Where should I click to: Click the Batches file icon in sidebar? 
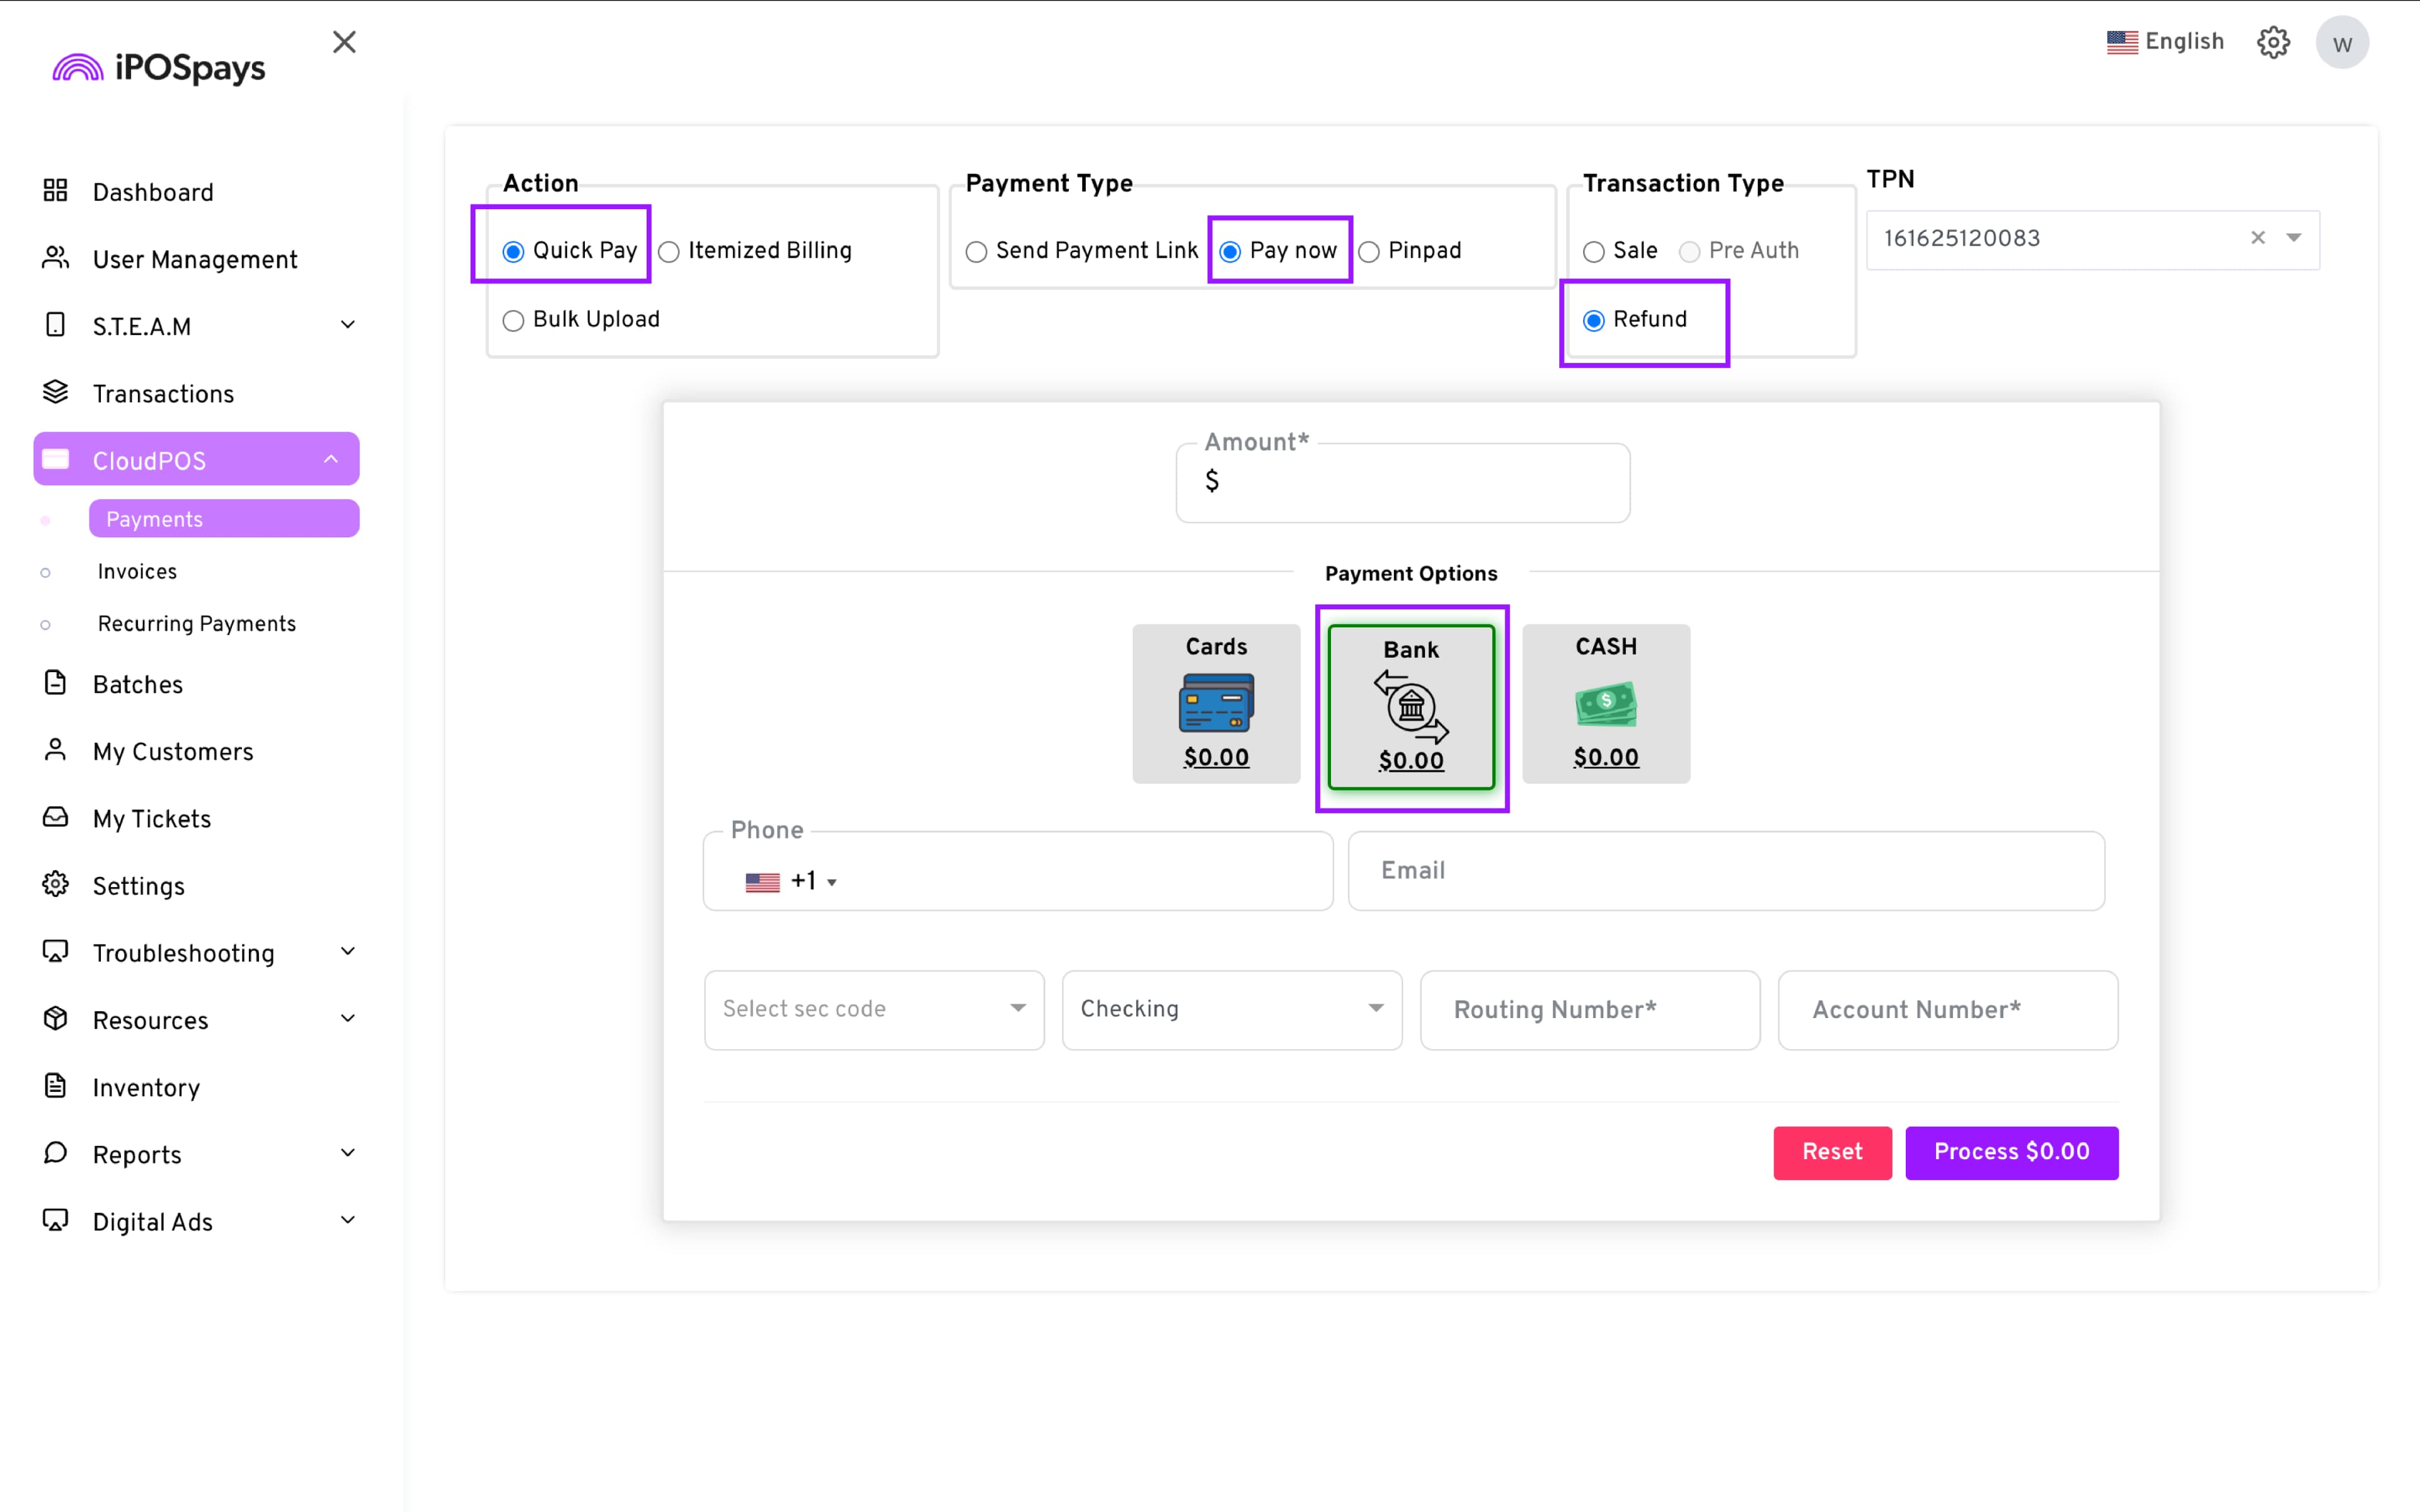point(56,683)
